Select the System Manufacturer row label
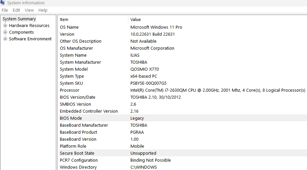This screenshot has height=170, width=307. point(81,62)
